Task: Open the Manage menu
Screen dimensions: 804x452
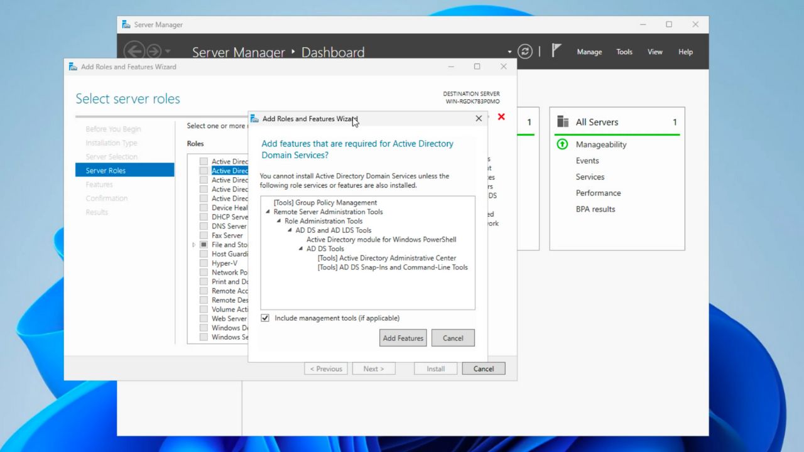Action: (589, 52)
